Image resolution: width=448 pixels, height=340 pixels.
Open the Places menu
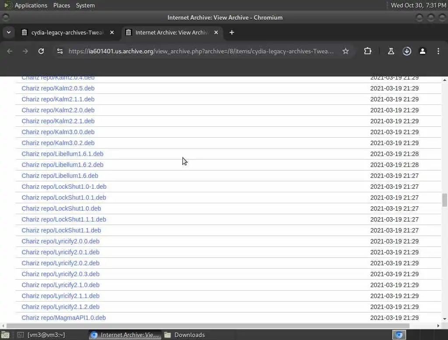pyautogui.click(x=61, y=5)
